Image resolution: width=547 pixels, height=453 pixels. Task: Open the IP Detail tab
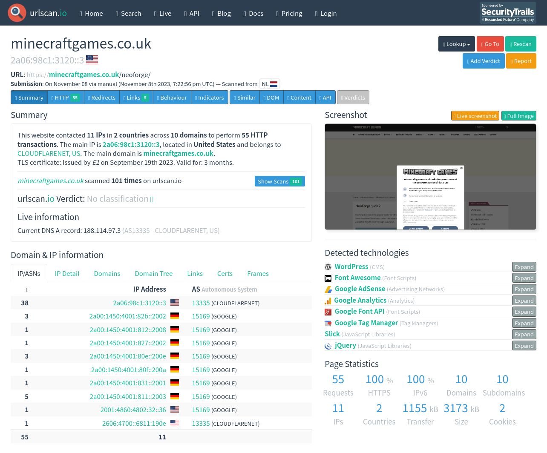pos(67,273)
